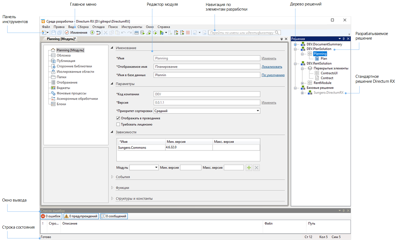Click the green plus add-dependency button

click(x=249, y=168)
